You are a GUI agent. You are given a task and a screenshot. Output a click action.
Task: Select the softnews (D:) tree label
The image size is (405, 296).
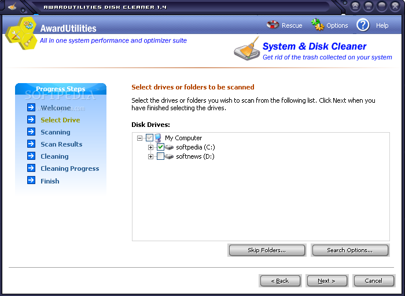pos(195,156)
